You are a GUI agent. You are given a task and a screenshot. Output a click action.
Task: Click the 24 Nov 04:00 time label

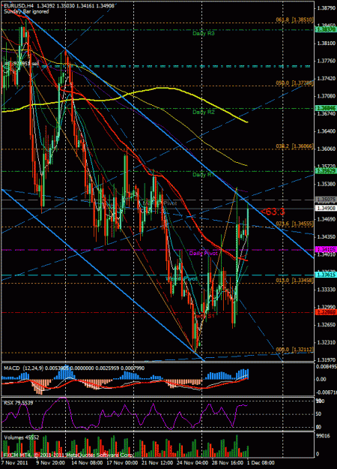[x=191, y=462]
